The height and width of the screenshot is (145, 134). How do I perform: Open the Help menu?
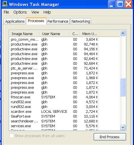47,12
